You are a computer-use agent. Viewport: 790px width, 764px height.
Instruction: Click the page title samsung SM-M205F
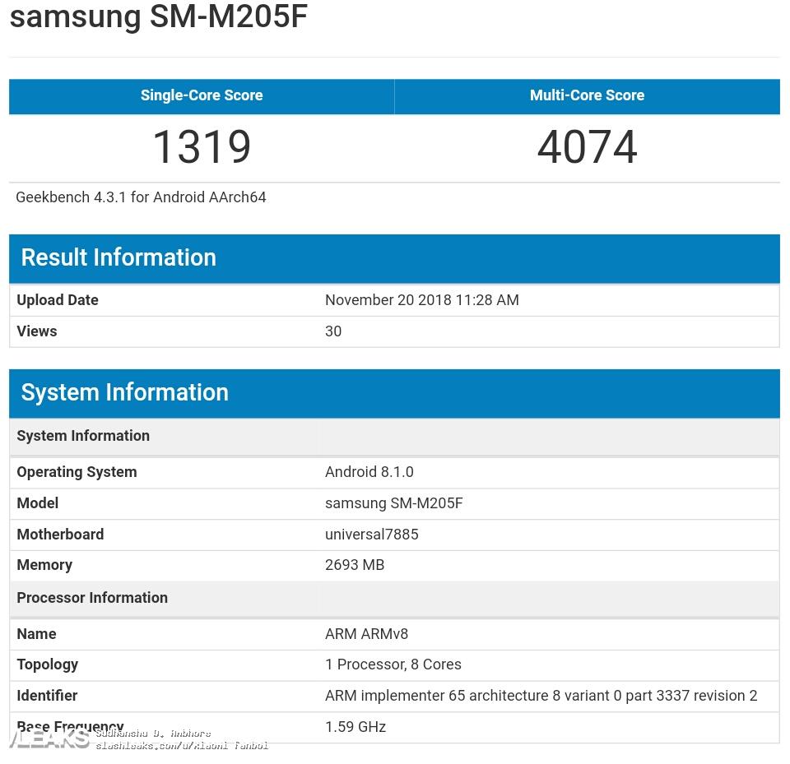(159, 16)
